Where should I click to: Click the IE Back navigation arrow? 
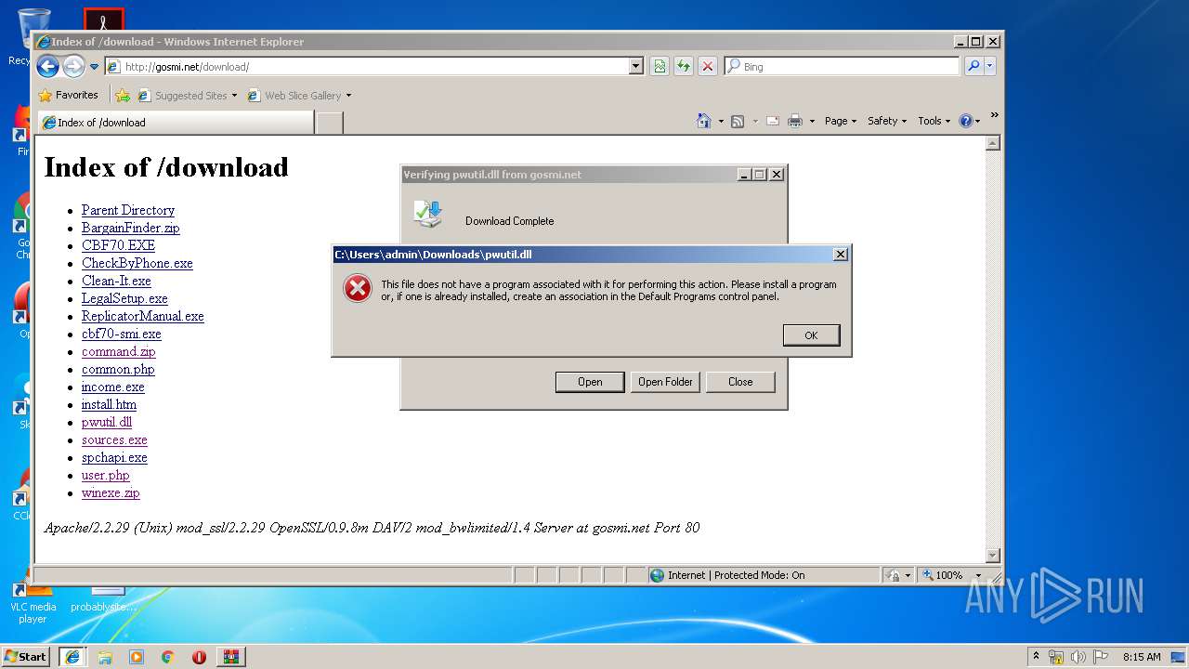click(x=47, y=66)
